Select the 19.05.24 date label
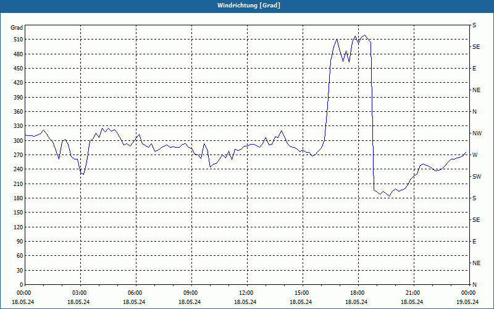The height and width of the screenshot is (309, 494). pyautogui.click(x=467, y=302)
